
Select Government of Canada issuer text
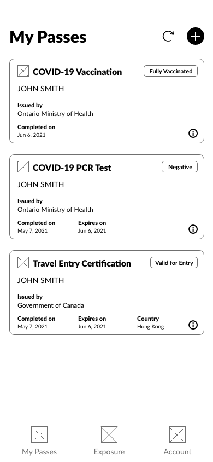pos(51,305)
